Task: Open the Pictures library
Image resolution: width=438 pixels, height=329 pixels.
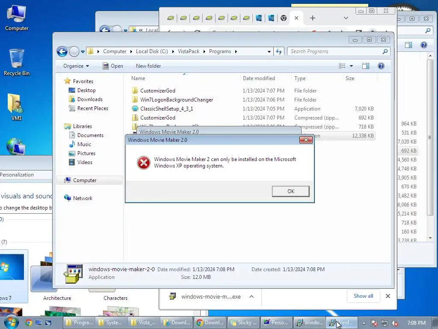Action: [x=86, y=153]
